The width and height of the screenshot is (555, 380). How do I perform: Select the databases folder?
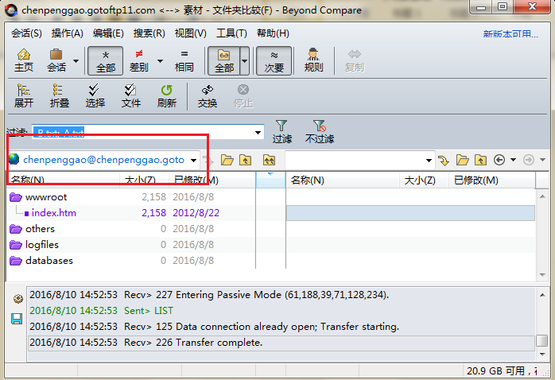49,261
